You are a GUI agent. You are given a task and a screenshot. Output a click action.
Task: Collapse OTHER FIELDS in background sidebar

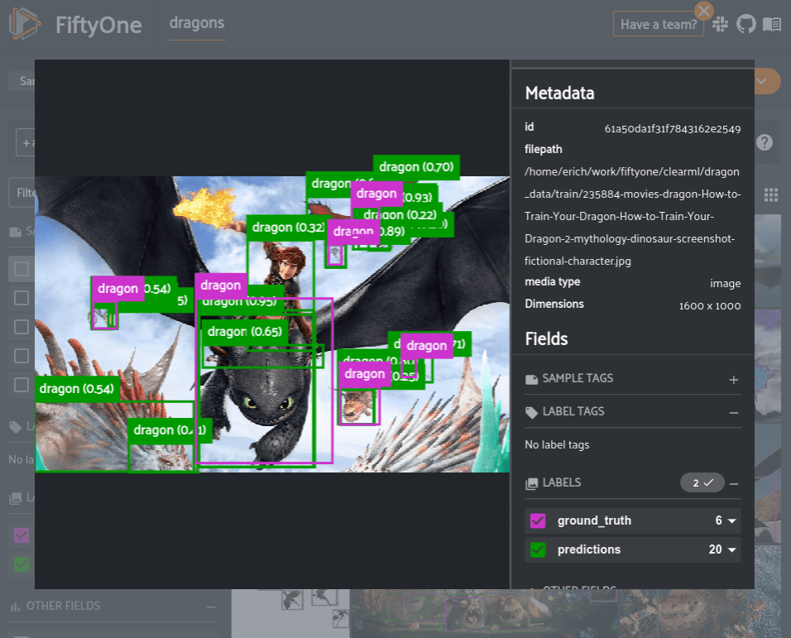click(211, 607)
